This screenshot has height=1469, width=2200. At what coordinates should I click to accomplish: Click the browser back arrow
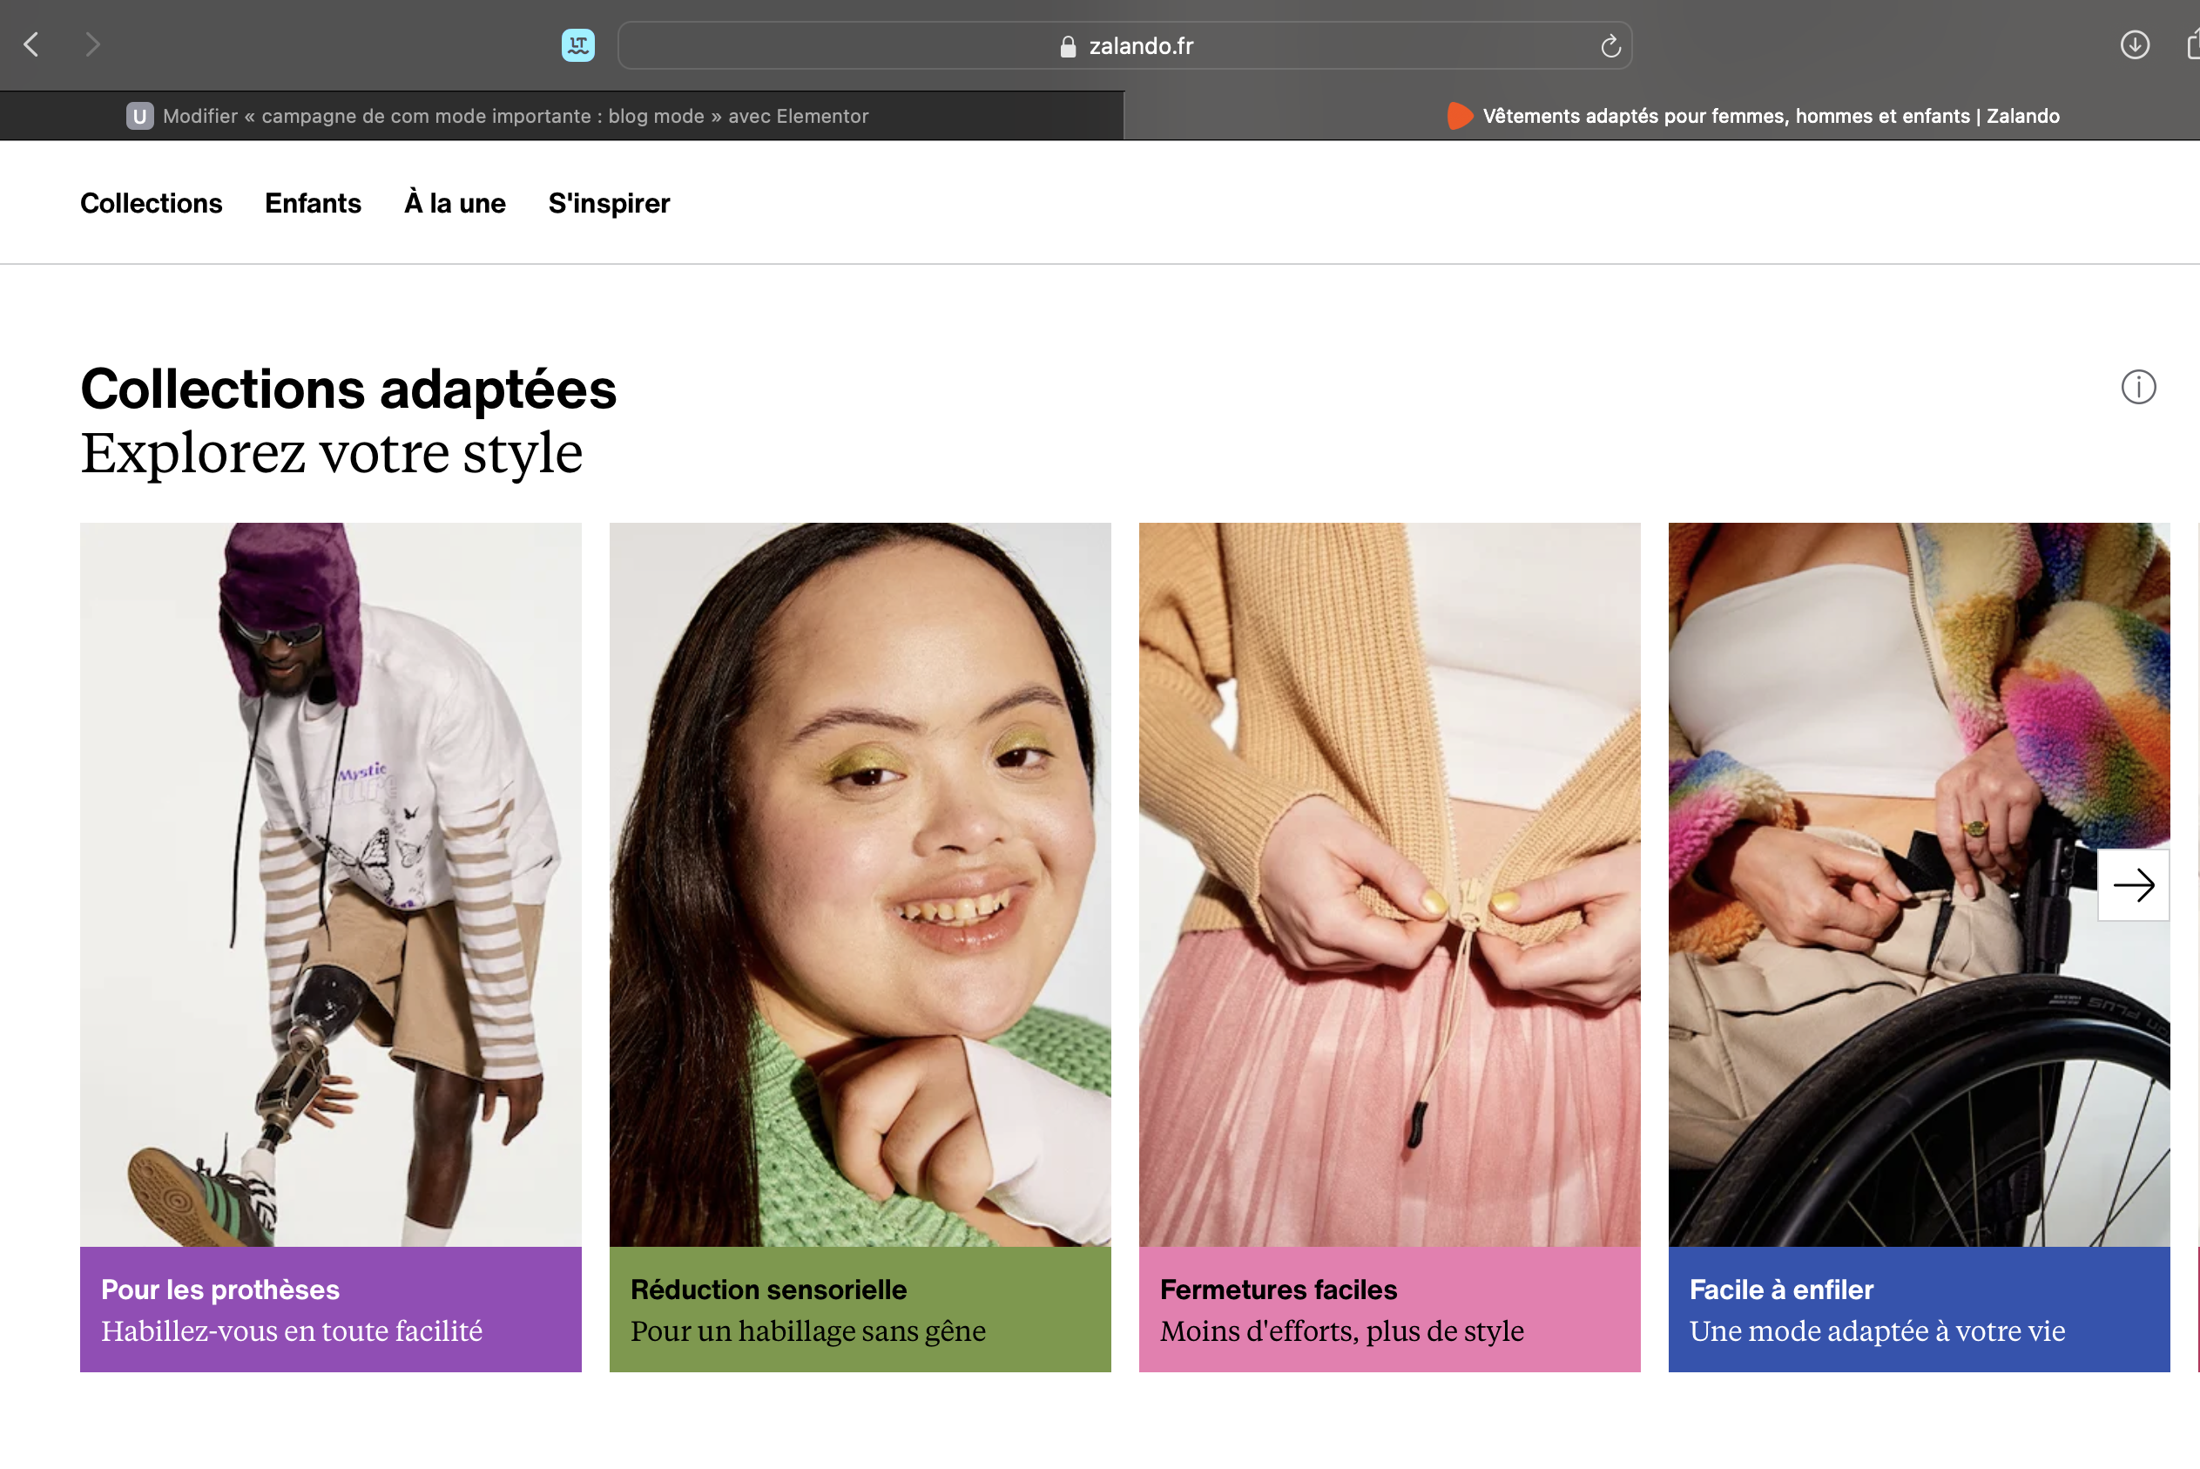32,44
